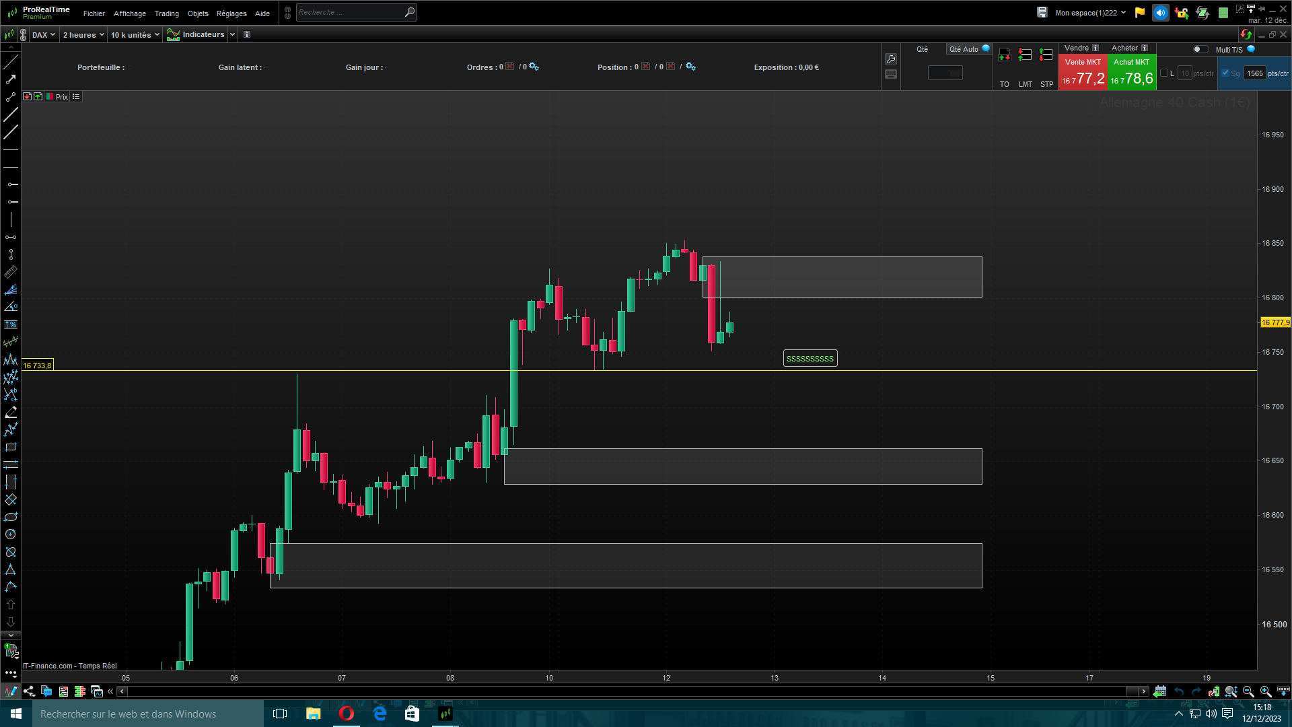1292x727 pixels.
Task: Toggle the Multi T/S switch
Action: 1200,49
